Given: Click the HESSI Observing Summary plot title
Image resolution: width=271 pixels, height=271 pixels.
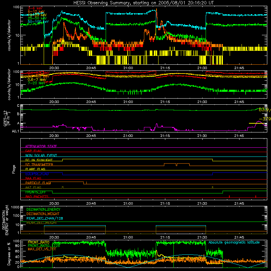Looking at the screenshot, I should [x=143, y=3].
